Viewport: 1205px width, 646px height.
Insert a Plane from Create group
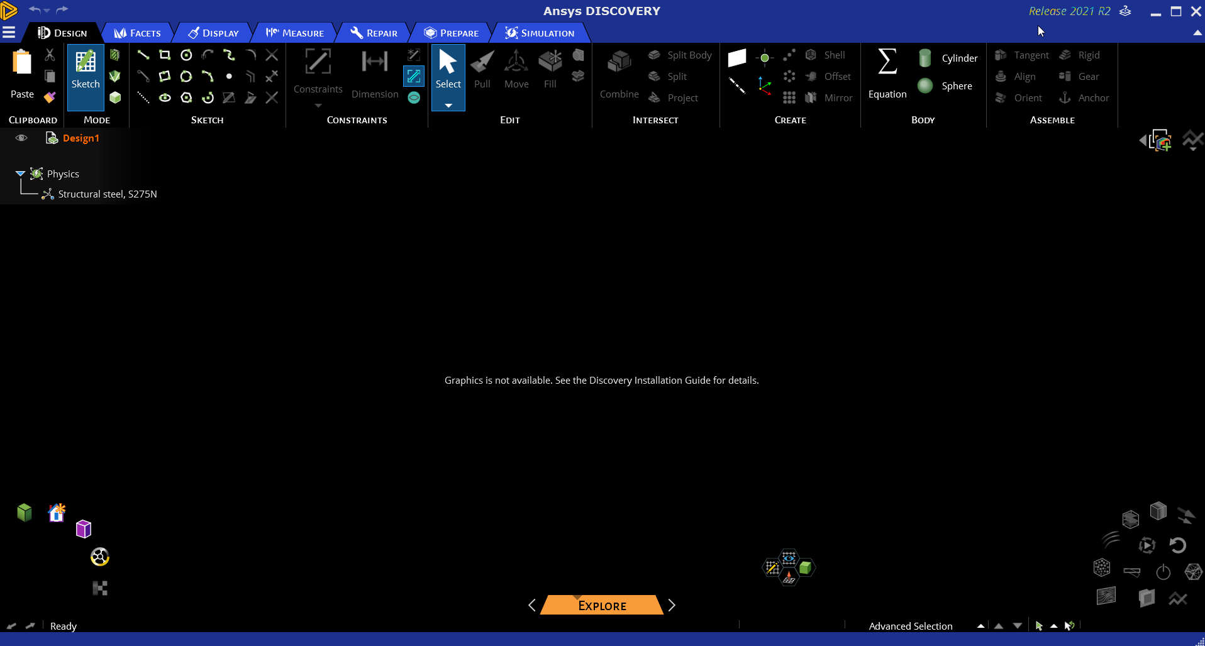(x=737, y=58)
